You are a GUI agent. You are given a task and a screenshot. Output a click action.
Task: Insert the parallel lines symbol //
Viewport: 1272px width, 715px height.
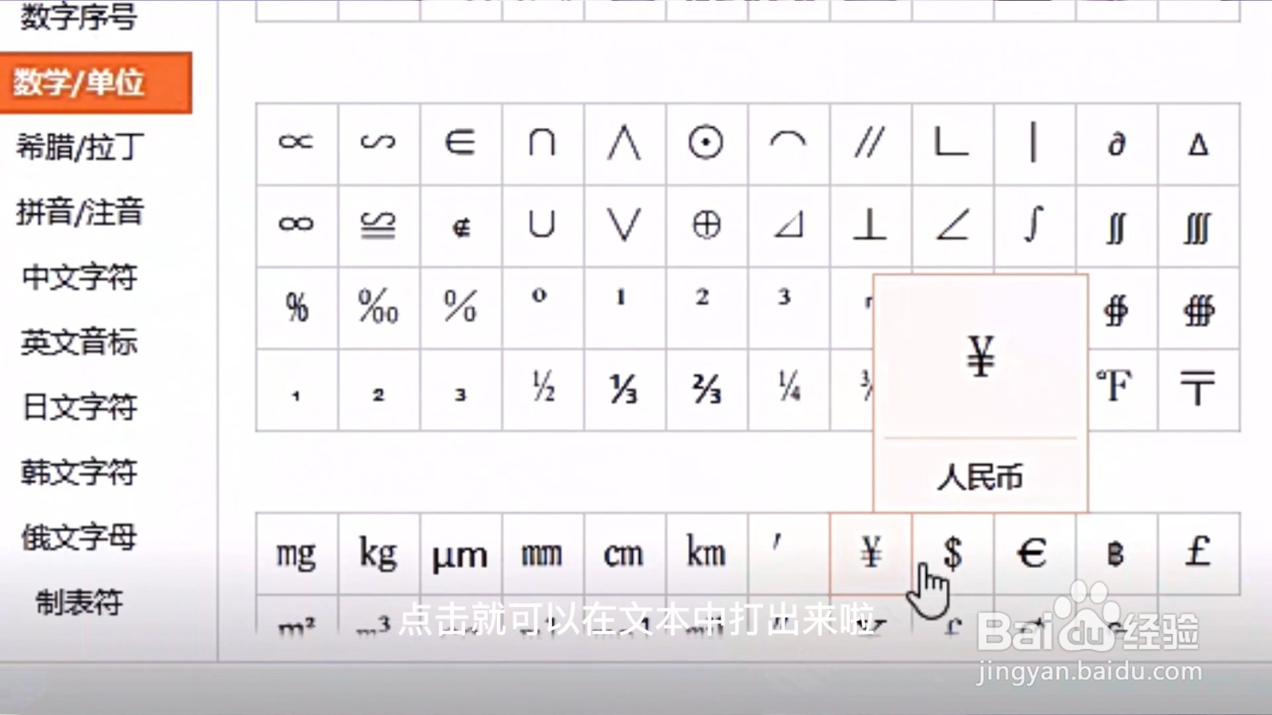click(870, 144)
